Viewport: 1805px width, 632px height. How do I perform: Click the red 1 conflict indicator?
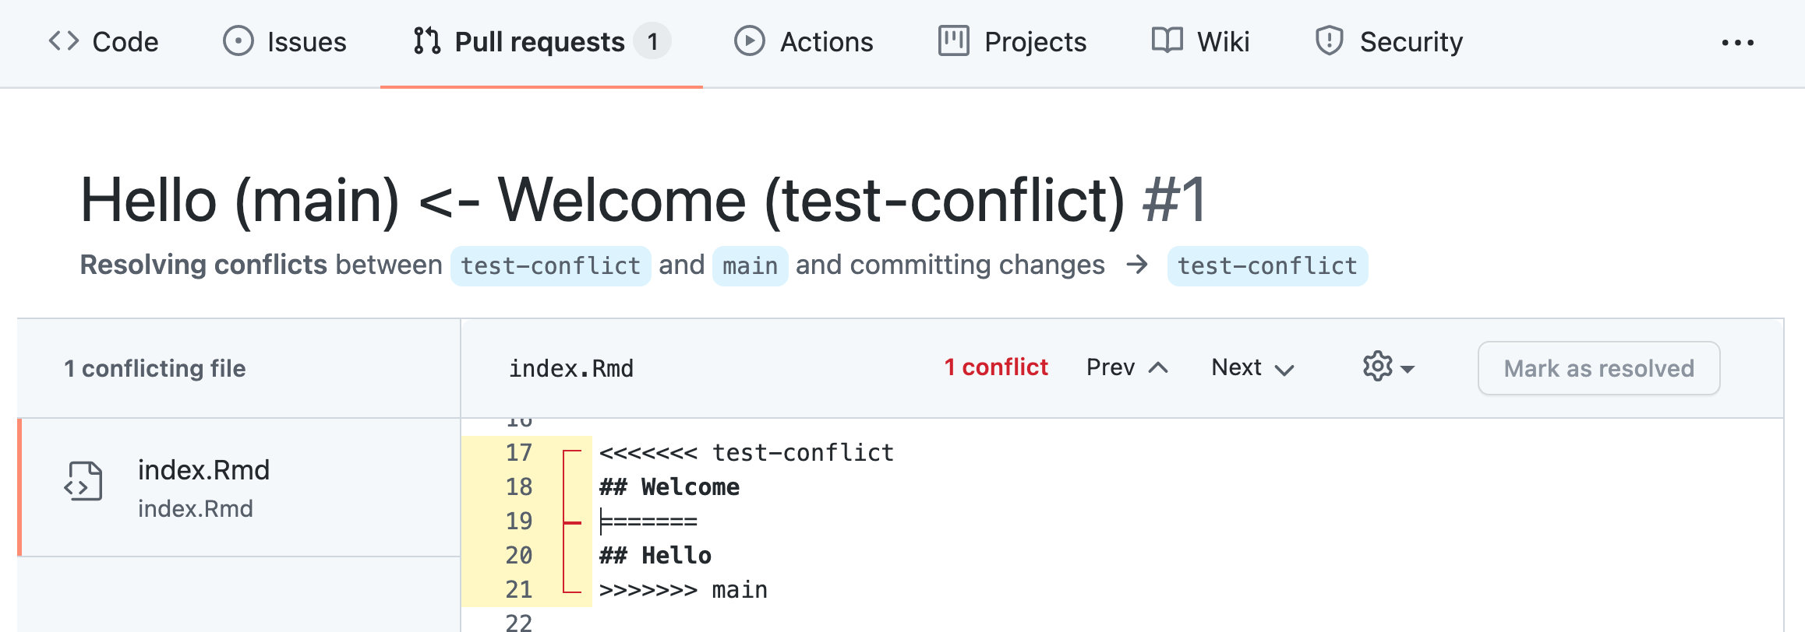coord(996,367)
